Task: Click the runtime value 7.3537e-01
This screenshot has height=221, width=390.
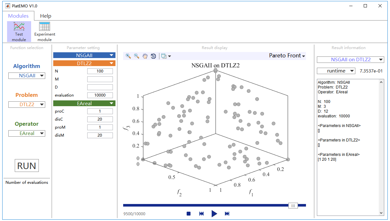Action: pos(371,71)
